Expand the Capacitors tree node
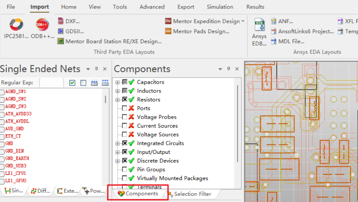The image size is (358, 202). tap(117, 82)
